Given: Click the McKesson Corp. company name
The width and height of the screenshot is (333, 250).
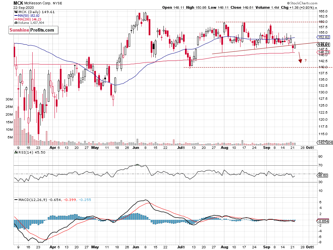Looking at the screenshot, I should tap(37, 3).
